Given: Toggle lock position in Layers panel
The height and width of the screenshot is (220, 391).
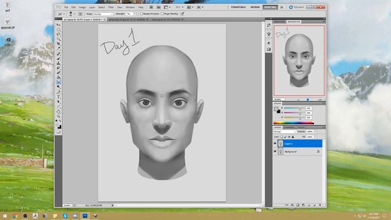Looking at the screenshot, I should 289,137.
